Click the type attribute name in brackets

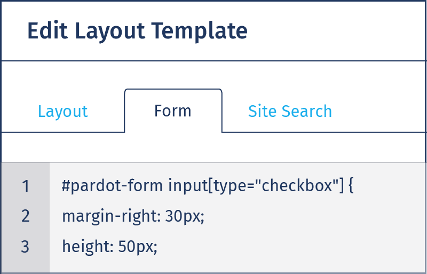(x=225, y=186)
